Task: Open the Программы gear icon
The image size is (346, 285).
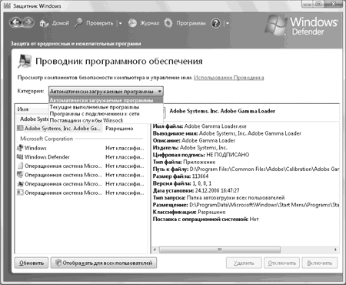Action: [x=168, y=23]
